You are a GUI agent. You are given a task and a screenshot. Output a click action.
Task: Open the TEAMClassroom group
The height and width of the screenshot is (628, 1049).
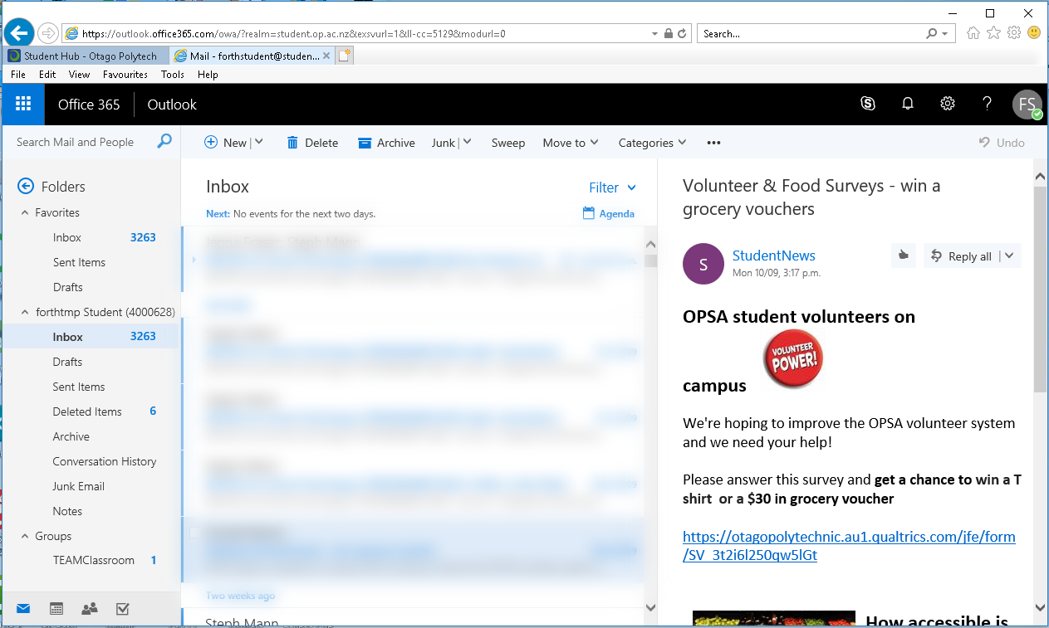click(x=94, y=560)
